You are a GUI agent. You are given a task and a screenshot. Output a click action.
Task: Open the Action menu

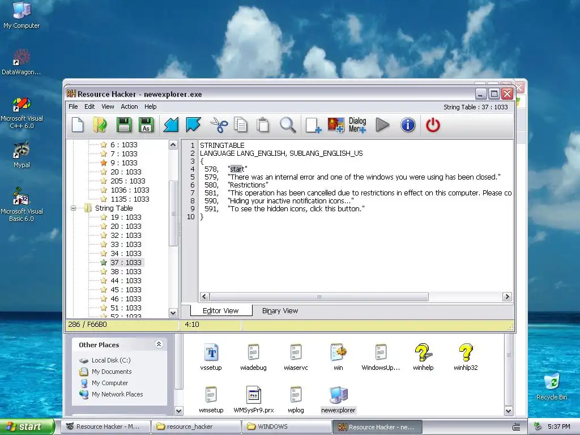129,106
